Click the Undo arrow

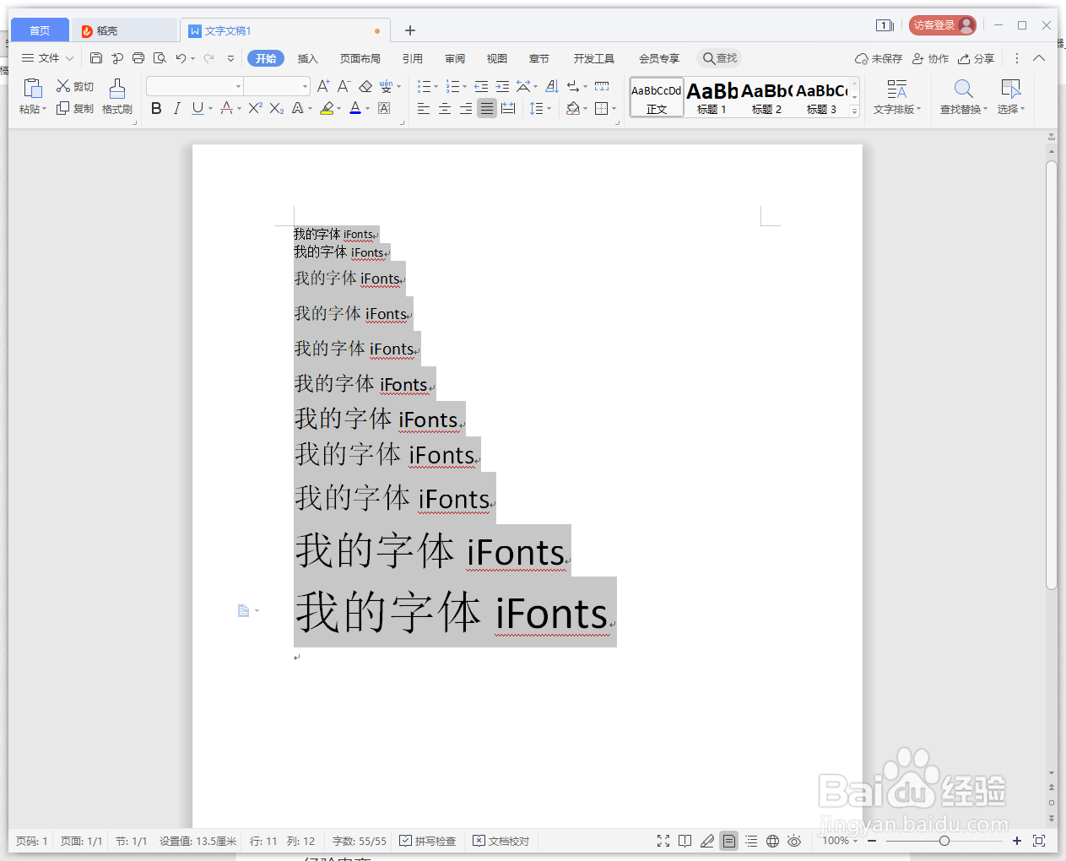pyautogui.click(x=181, y=58)
